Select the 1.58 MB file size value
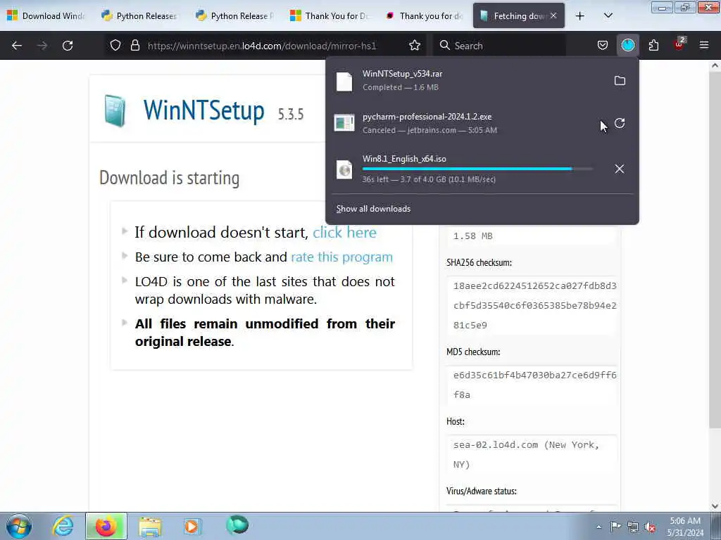Viewport: 721px width, 540px height. click(472, 236)
